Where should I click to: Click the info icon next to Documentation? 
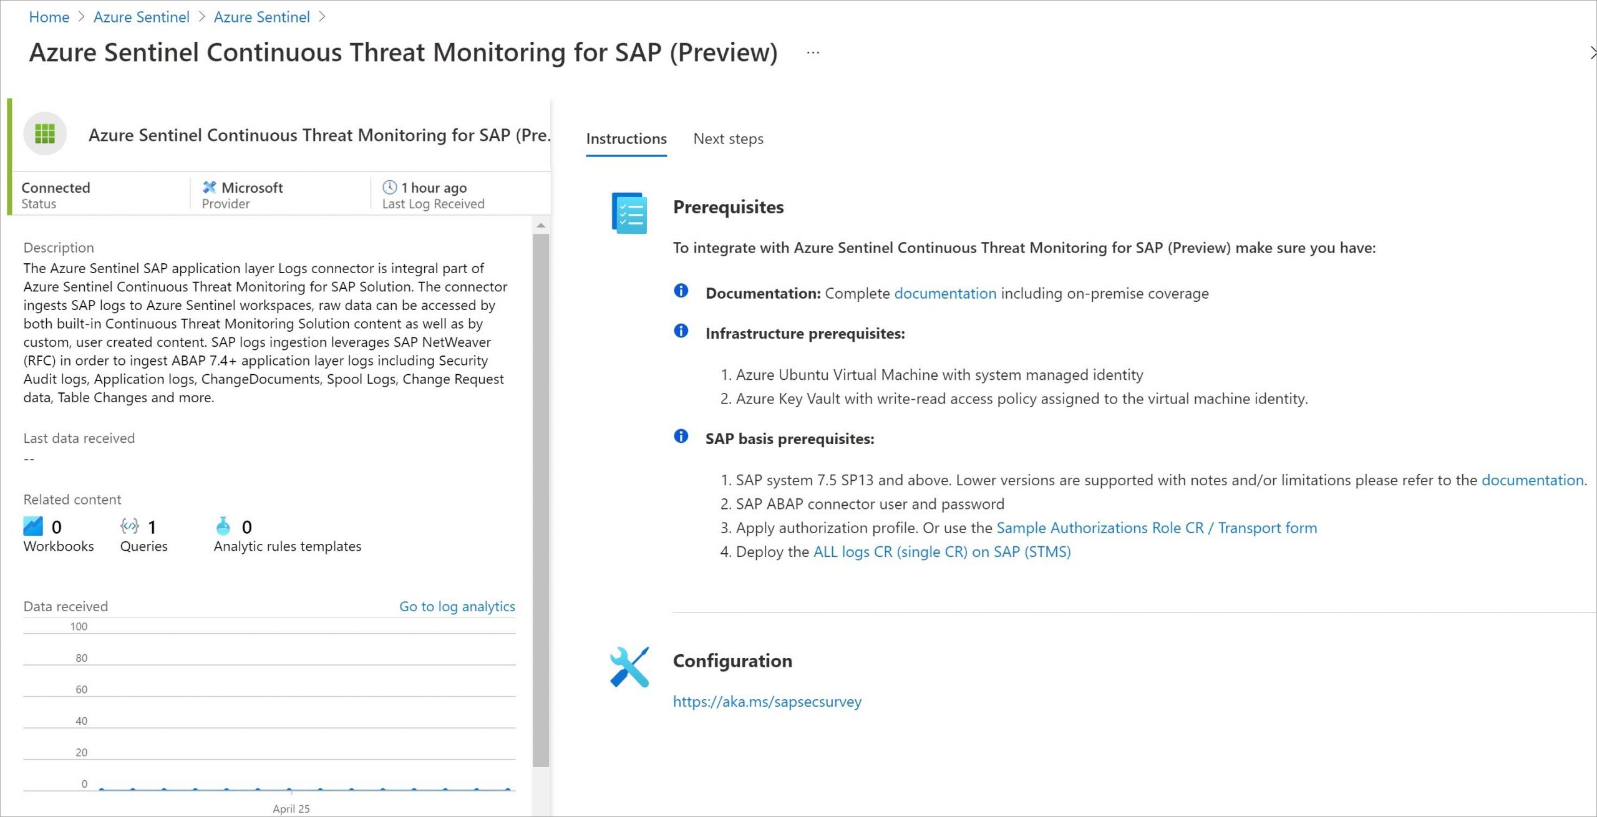click(x=681, y=291)
